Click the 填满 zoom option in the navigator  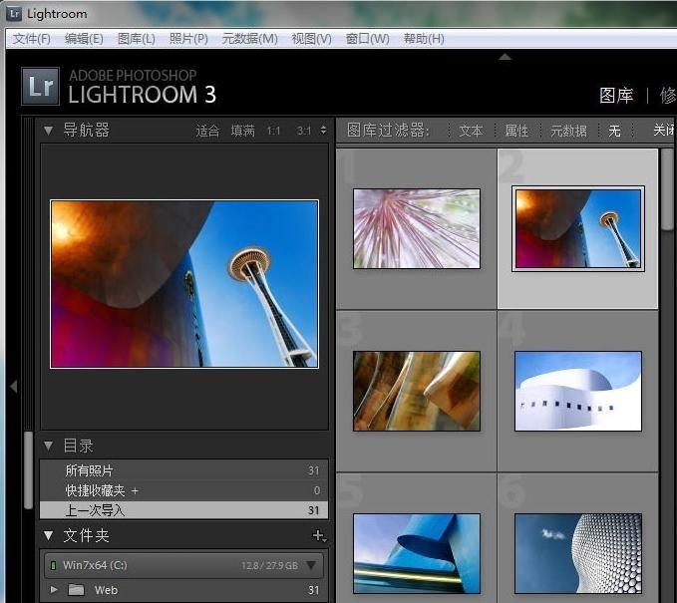tap(242, 131)
